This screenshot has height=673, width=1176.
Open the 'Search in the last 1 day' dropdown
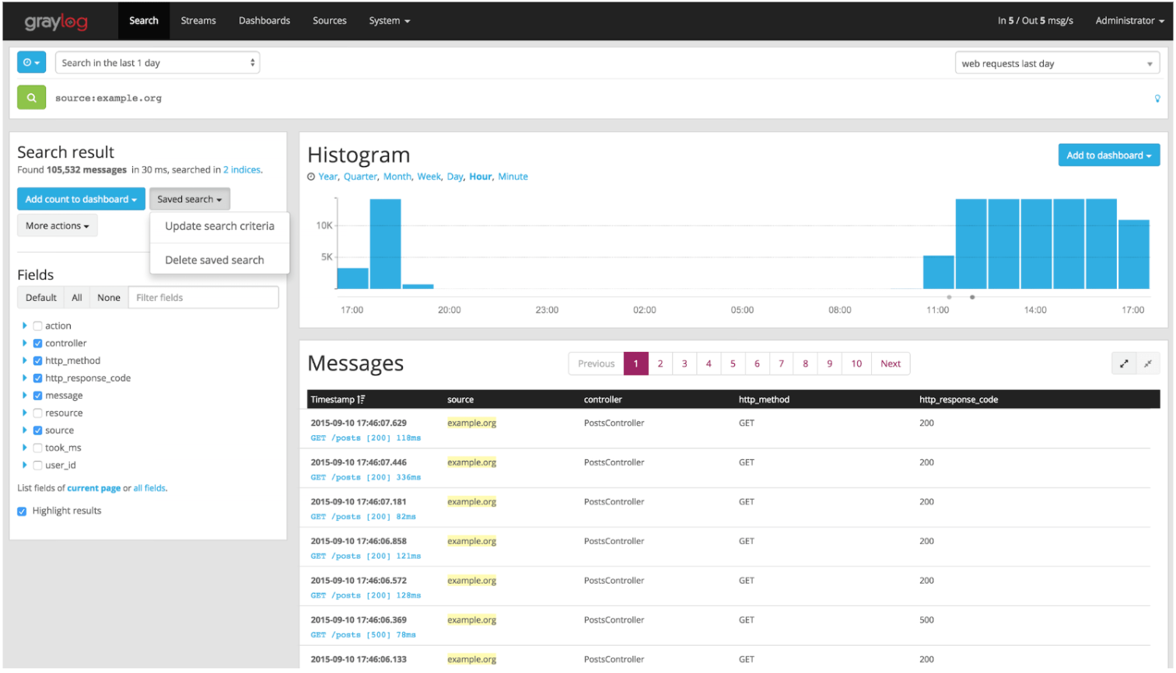(157, 63)
